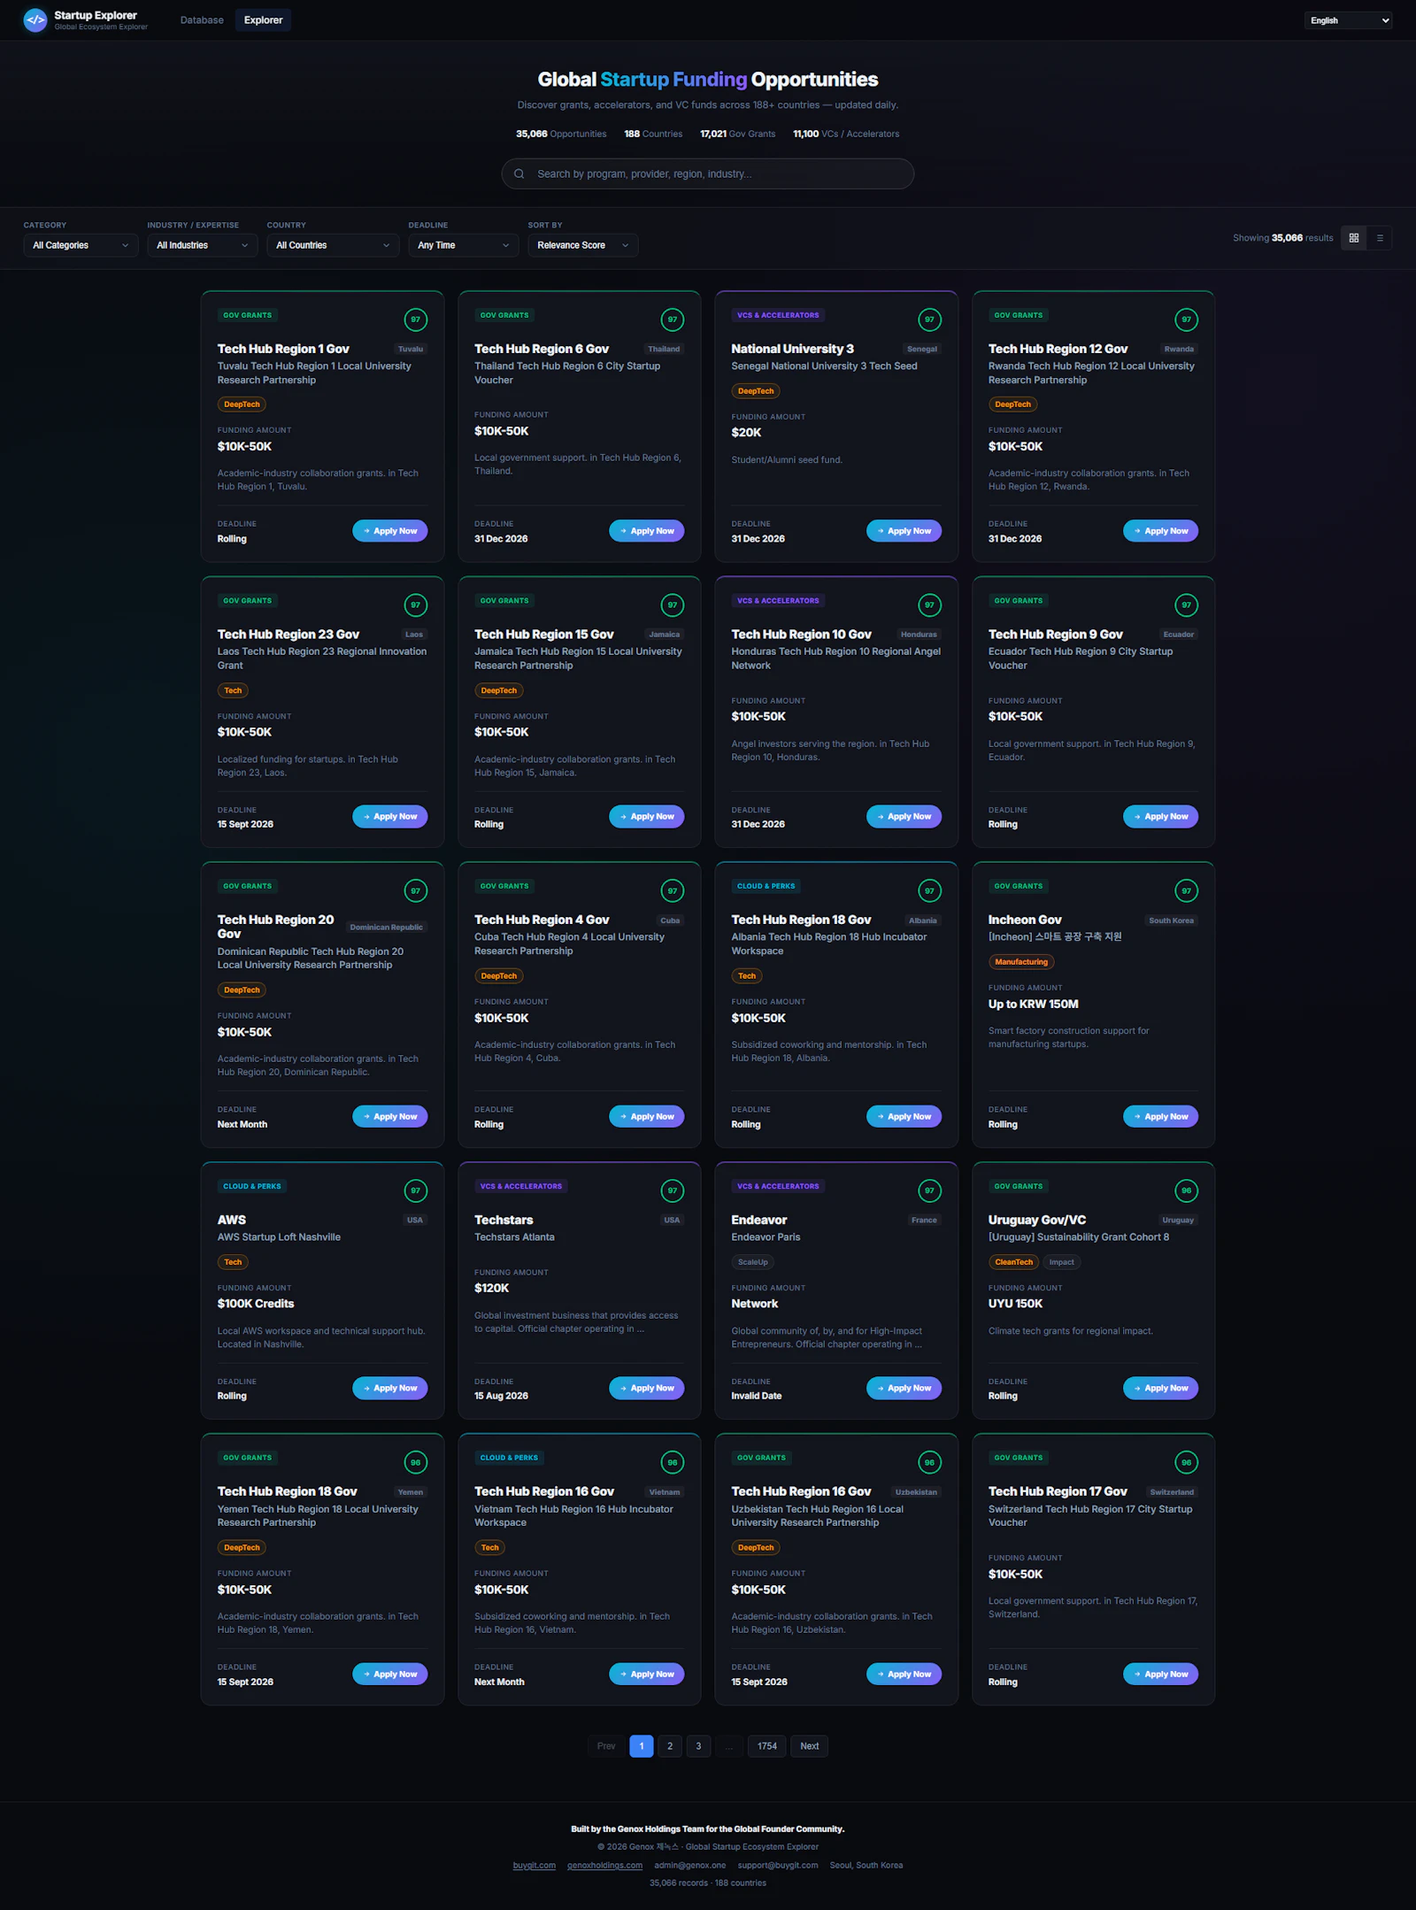Apply Now for Endeavor Paris

click(904, 1388)
